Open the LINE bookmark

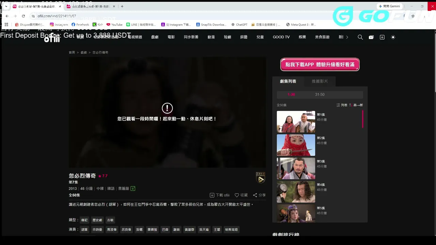click(x=141, y=24)
